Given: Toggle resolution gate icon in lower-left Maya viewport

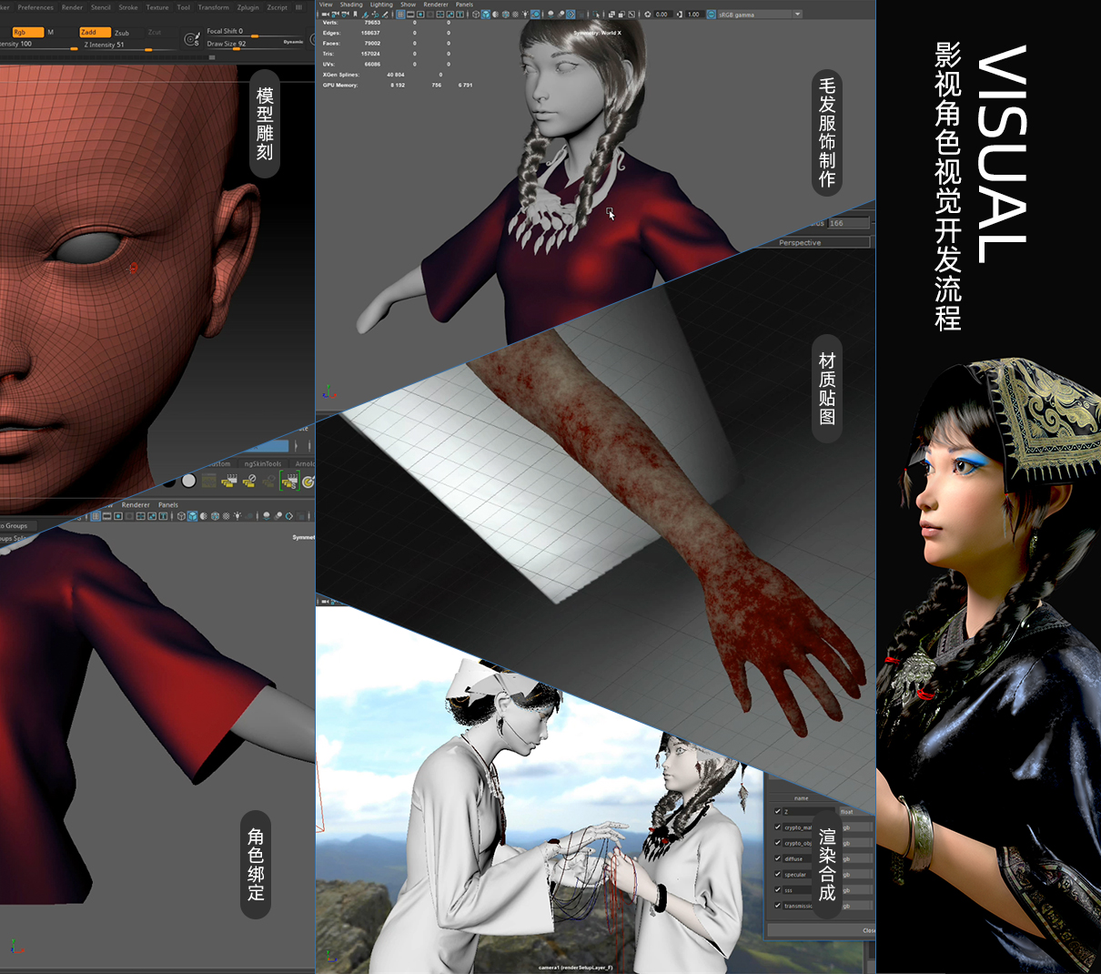Looking at the screenshot, I should pyautogui.click(x=118, y=516).
